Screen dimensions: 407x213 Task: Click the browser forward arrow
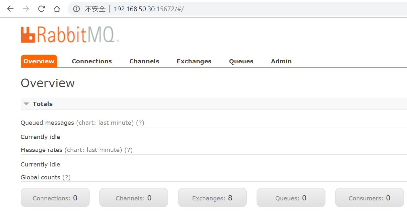[26, 9]
